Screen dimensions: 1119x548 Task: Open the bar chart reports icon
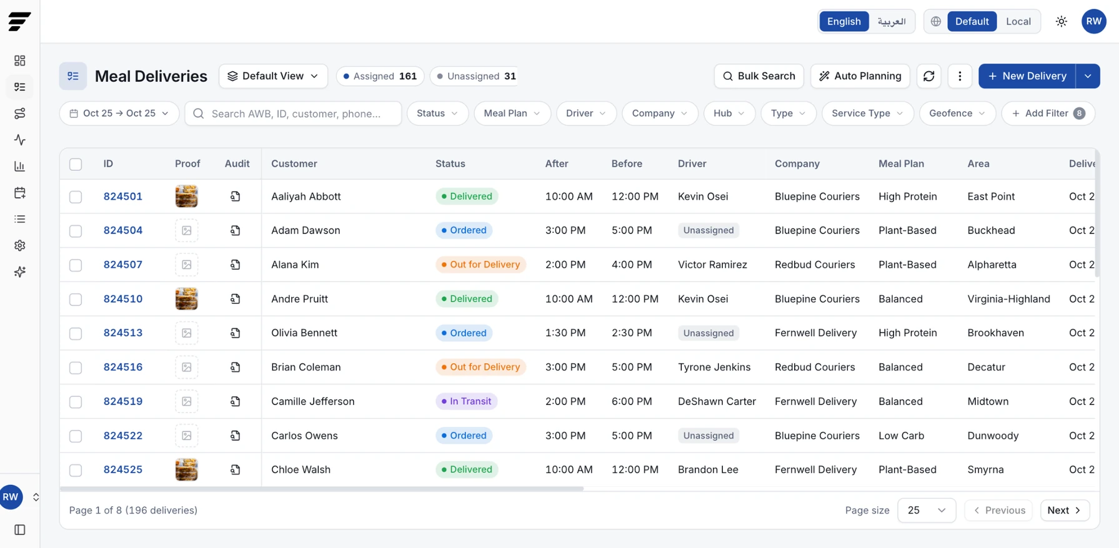tap(20, 166)
